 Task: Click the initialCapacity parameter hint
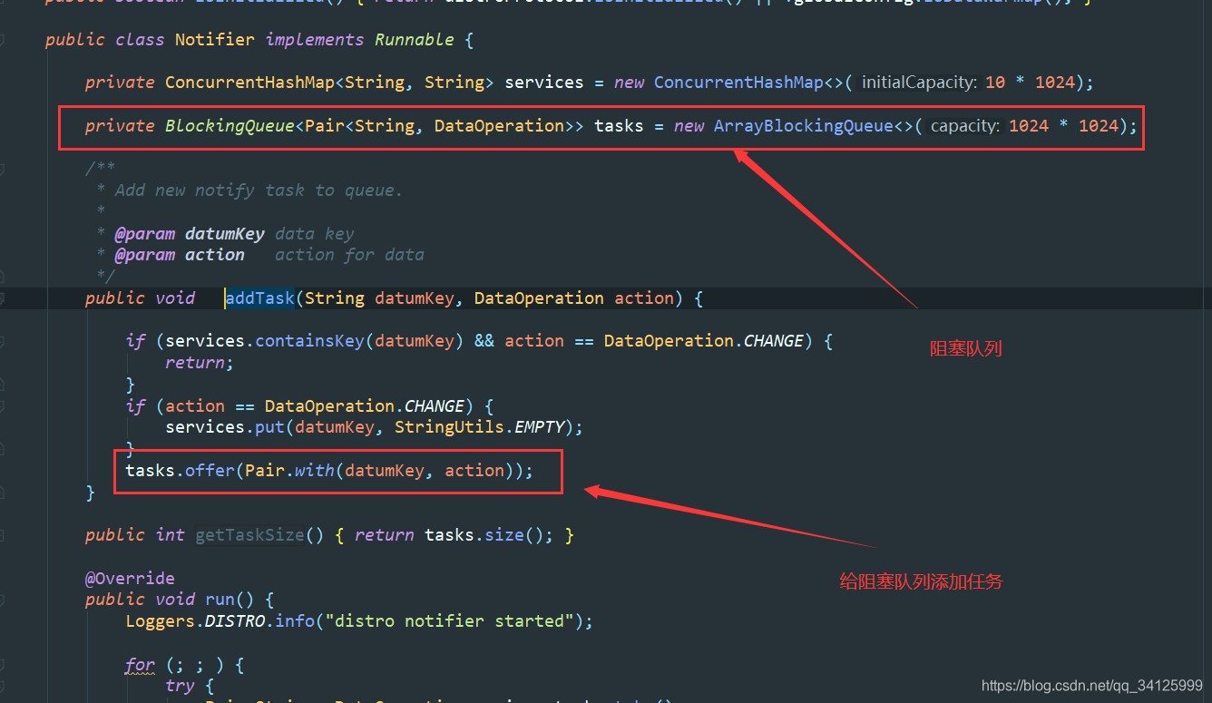(919, 83)
